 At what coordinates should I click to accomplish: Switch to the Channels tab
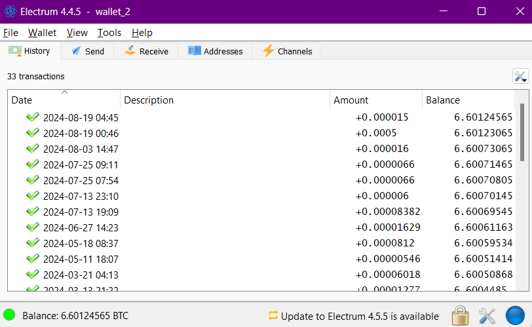(x=287, y=51)
